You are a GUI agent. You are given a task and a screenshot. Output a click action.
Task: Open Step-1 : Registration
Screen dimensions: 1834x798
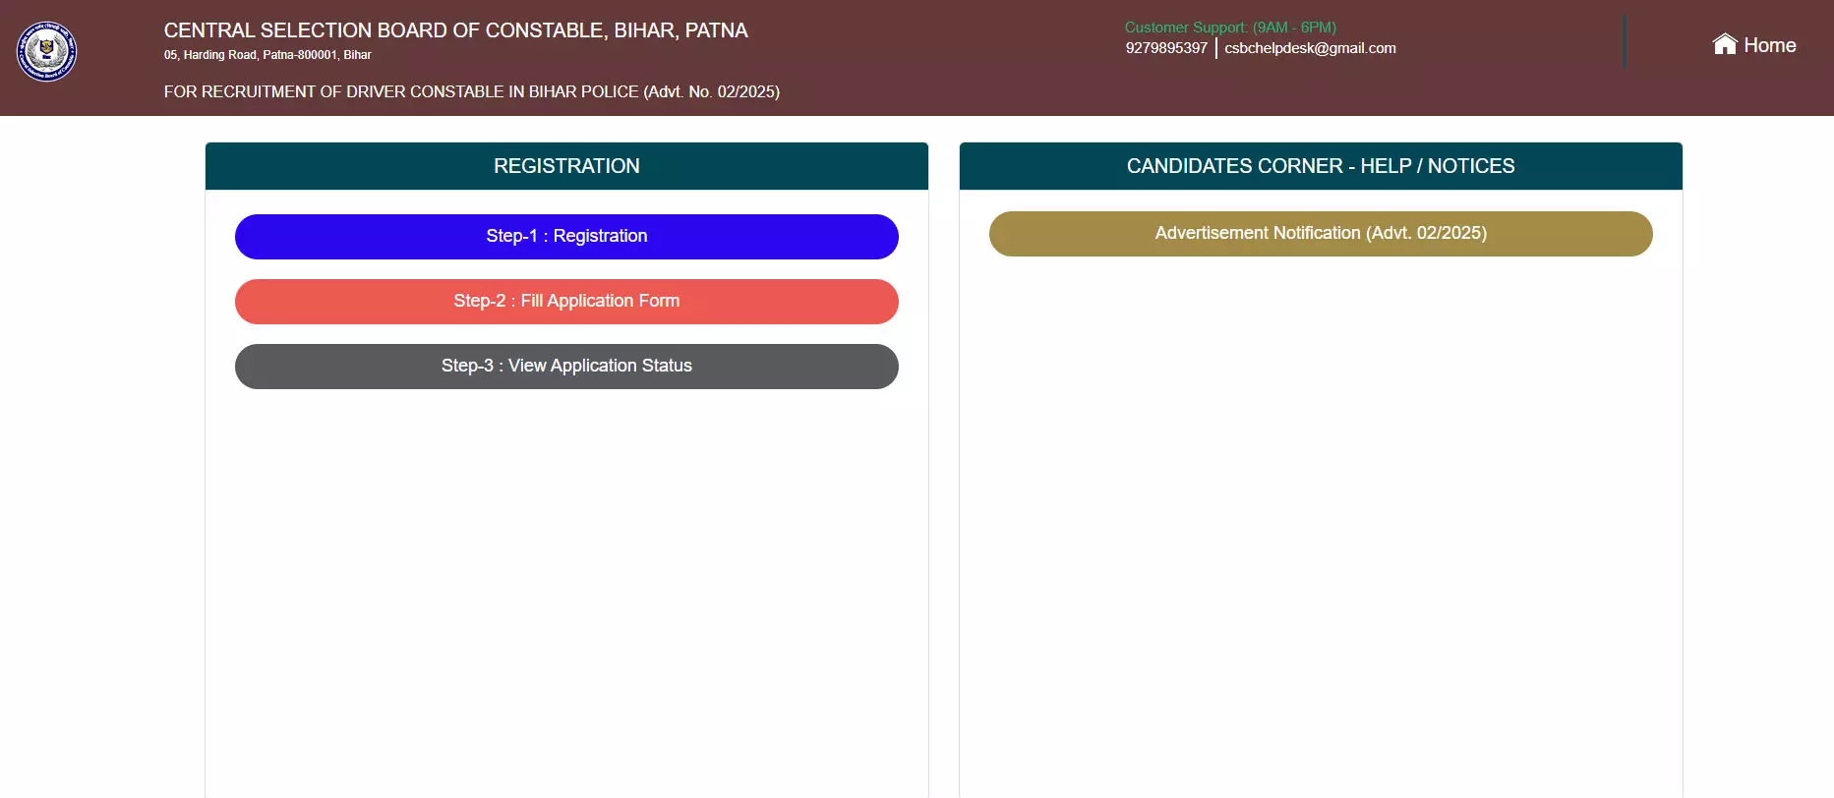point(566,237)
